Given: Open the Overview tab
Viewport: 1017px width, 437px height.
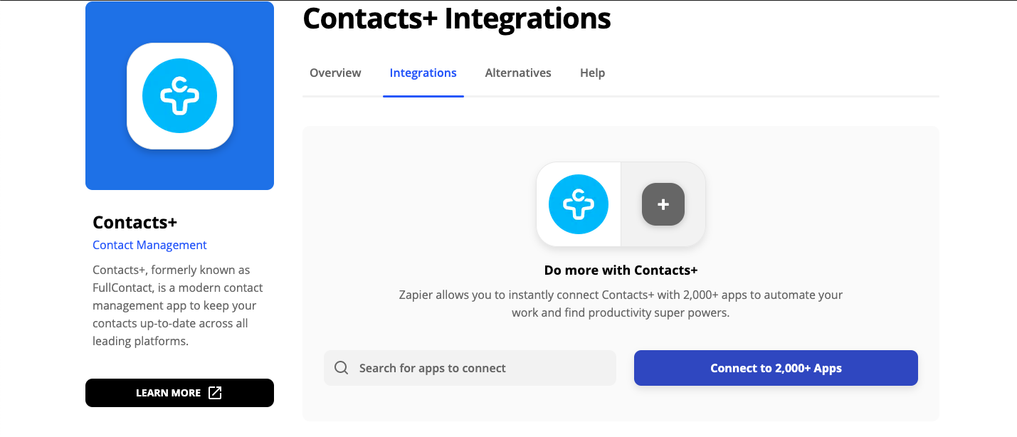Looking at the screenshot, I should point(335,73).
